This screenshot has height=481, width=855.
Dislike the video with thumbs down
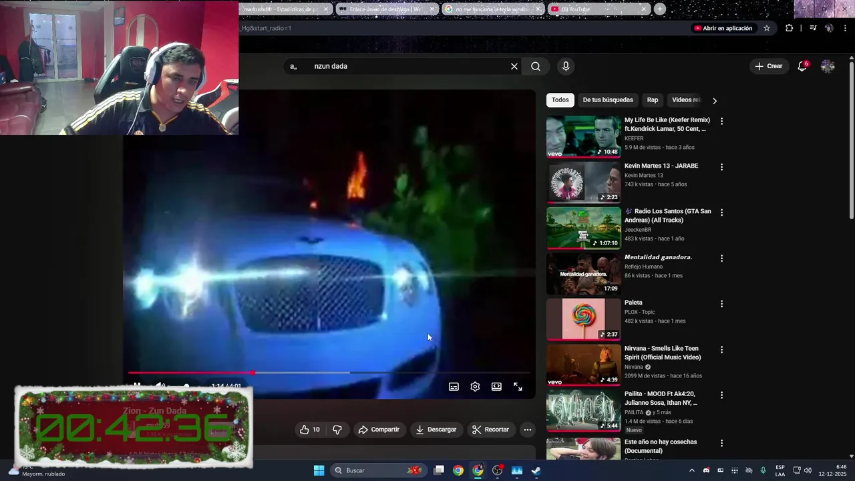(337, 430)
